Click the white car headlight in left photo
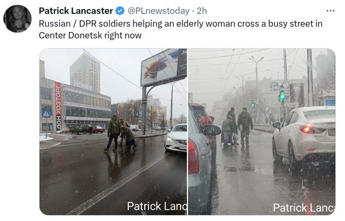 169,138
